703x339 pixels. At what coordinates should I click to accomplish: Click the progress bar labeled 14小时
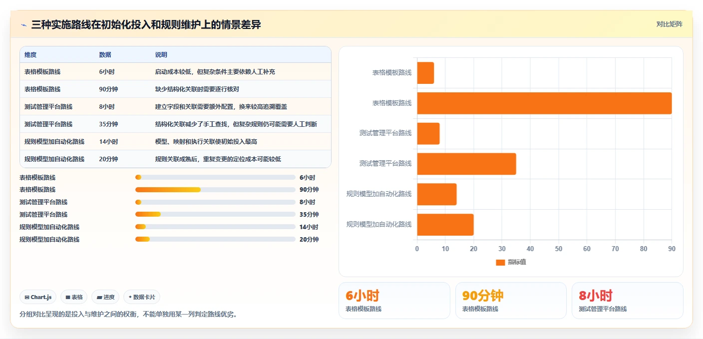215,227
